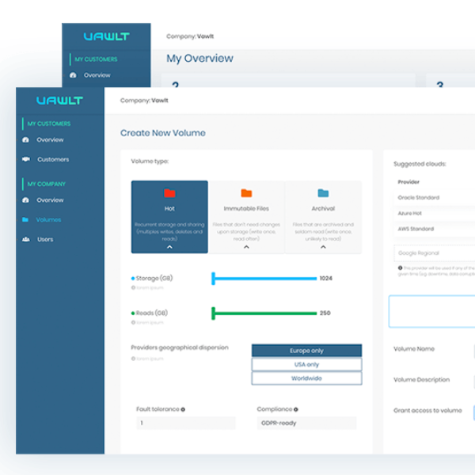Click the Fault tolerance info icon
The image size is (475, 475).
[183, 410]
